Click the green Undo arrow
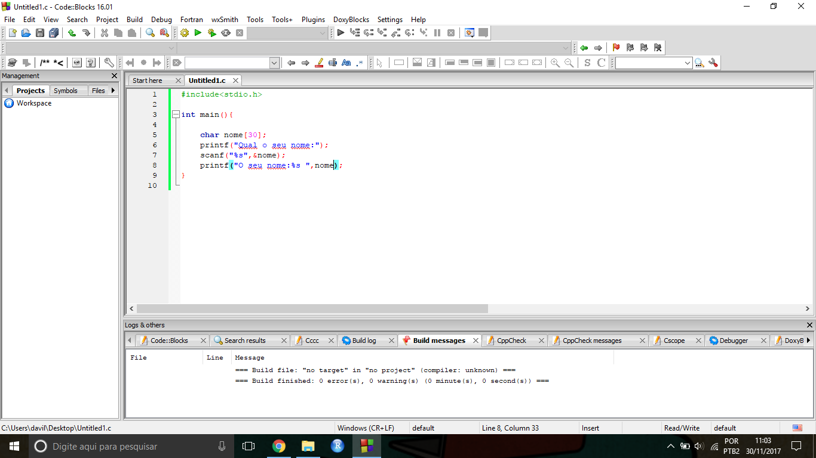This screenshot has height=458, width=816. pos(72,33)
